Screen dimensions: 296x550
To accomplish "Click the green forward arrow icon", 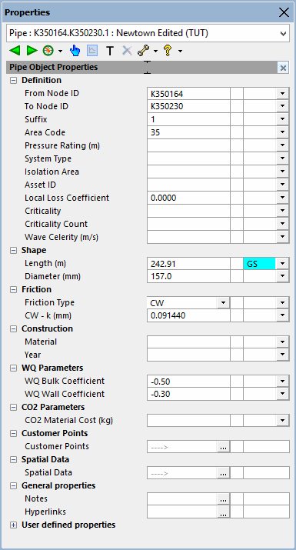I will pyautogui.click(x=32, y=51).
